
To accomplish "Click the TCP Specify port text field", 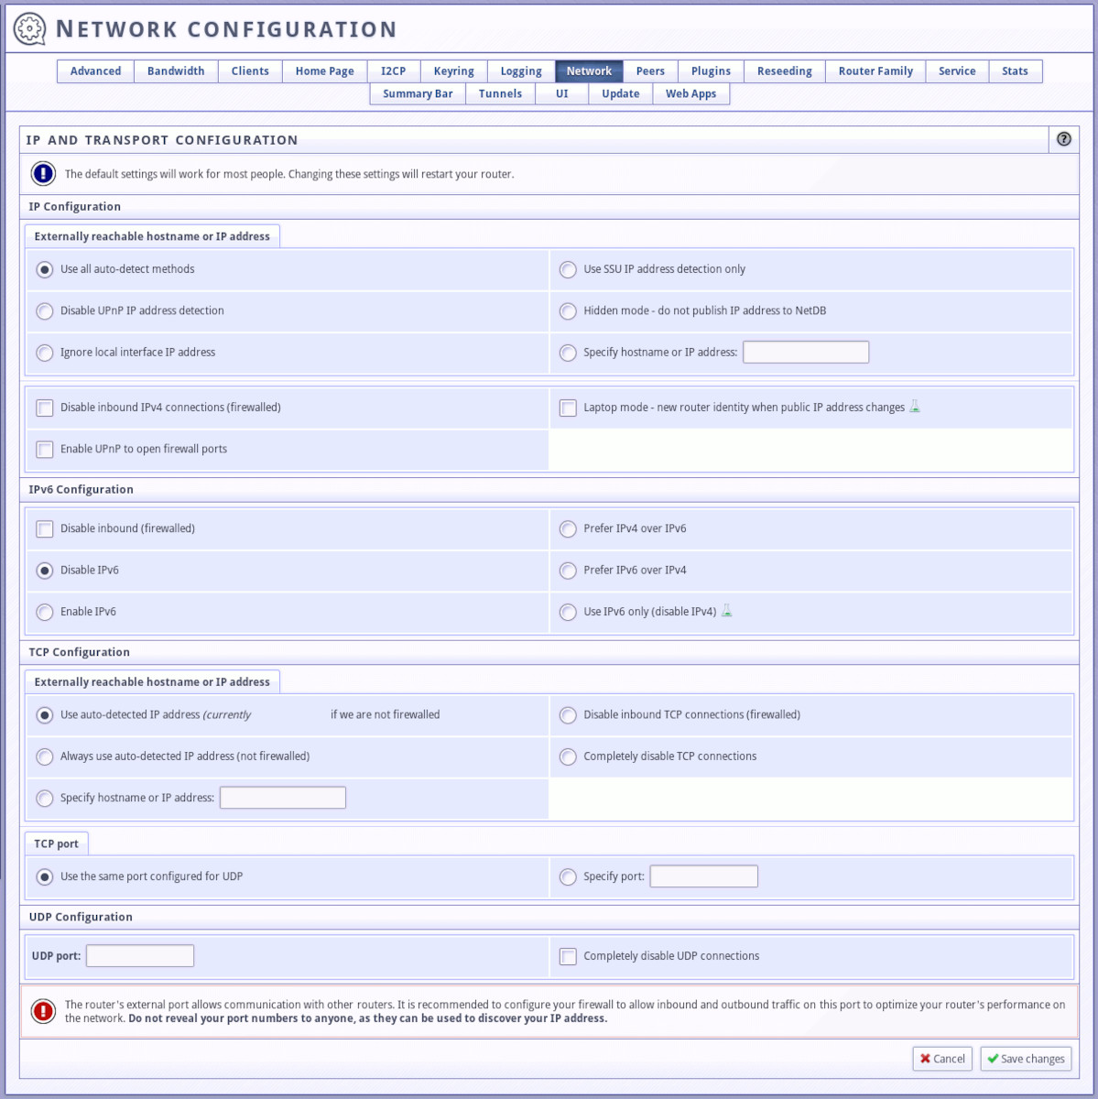I will click(x=703, y=876).
